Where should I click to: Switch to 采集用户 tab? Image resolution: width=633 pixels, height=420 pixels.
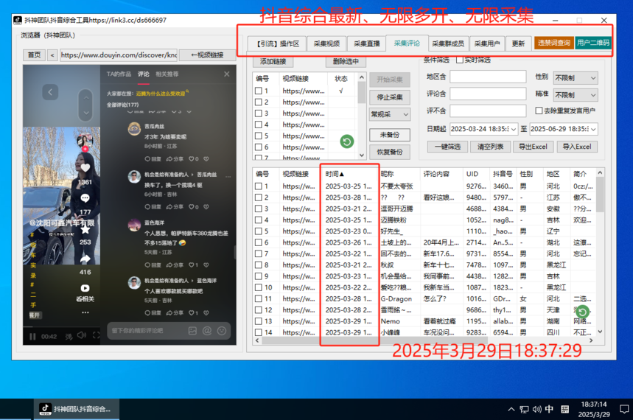coord(487,43)
